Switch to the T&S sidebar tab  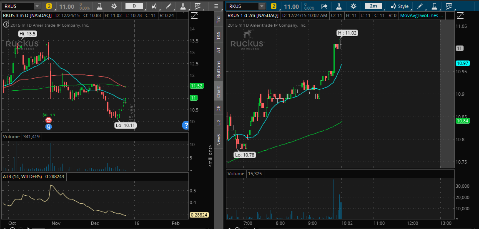[x=218, y=36]
